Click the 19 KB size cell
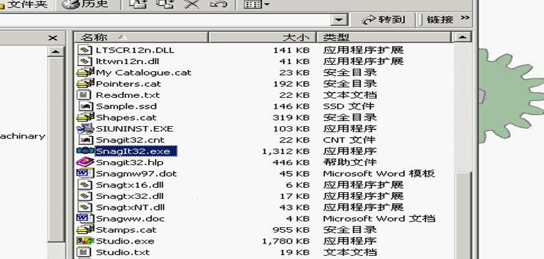544x259 pixels. tap(294, 253)
